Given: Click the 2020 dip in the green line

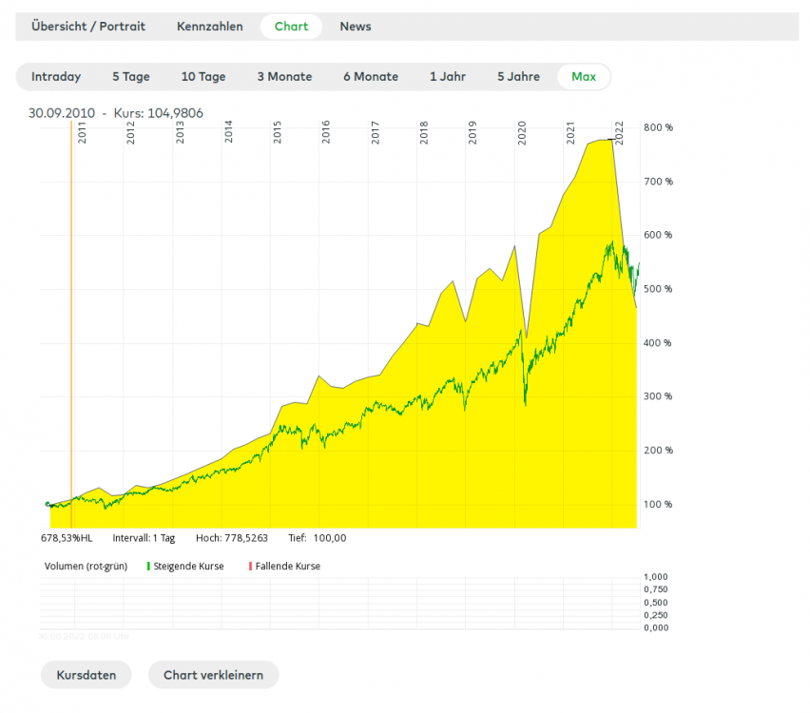Looking at the screenshot, I should pos(525,403).
